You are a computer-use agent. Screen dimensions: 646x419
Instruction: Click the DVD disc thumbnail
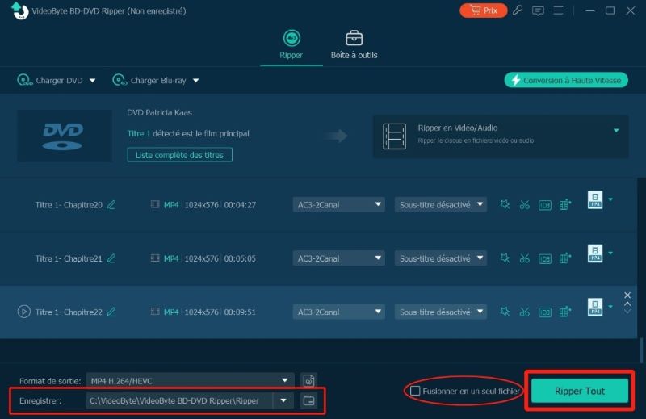click(x=65, y=136)
